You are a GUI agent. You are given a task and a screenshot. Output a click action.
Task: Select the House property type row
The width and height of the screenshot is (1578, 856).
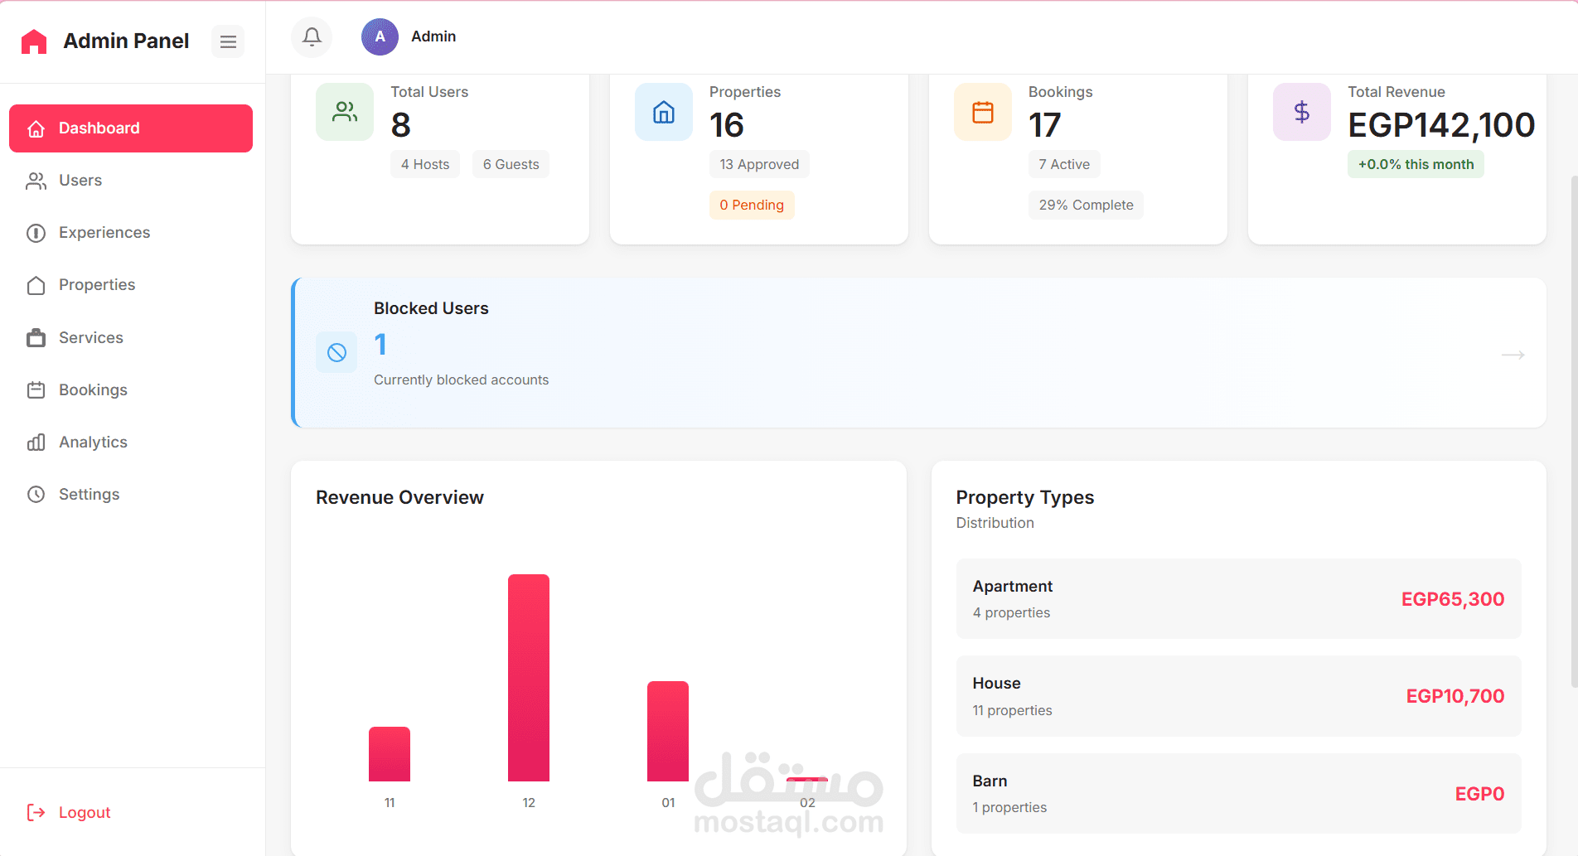1238,696
